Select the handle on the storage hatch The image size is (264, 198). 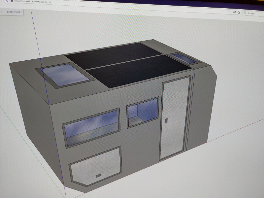(x=98, y=176)
